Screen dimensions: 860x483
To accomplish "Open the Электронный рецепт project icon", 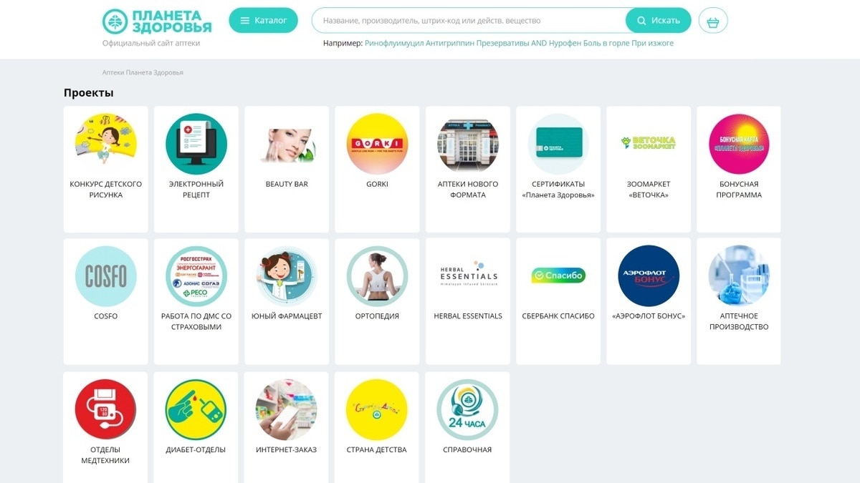I will (x=196, y=144).
